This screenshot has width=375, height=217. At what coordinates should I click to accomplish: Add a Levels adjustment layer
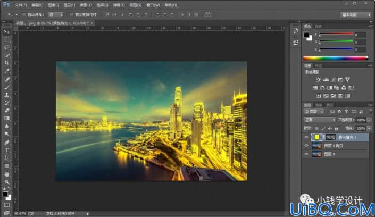(x=326, y=80)
